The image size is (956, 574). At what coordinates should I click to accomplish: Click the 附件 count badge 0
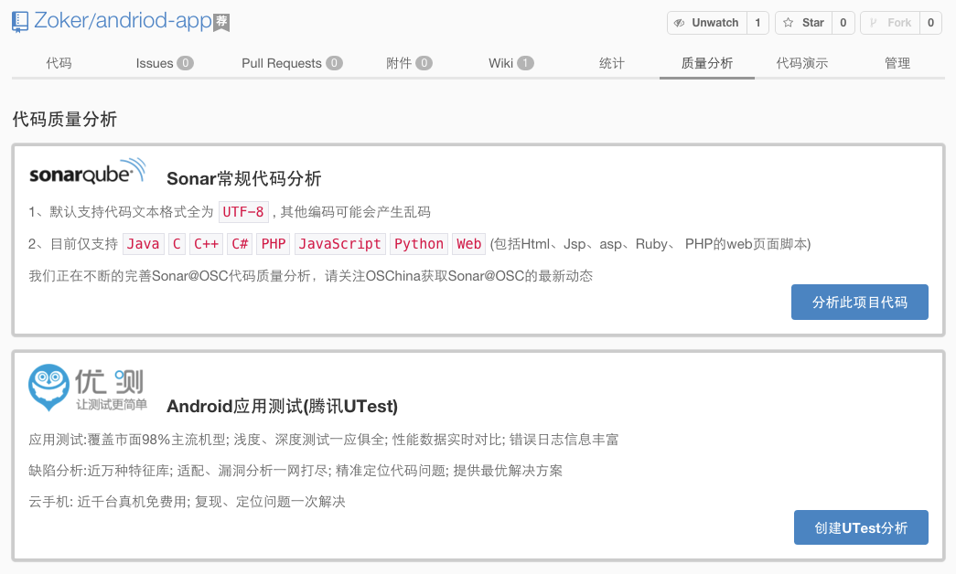424,63
